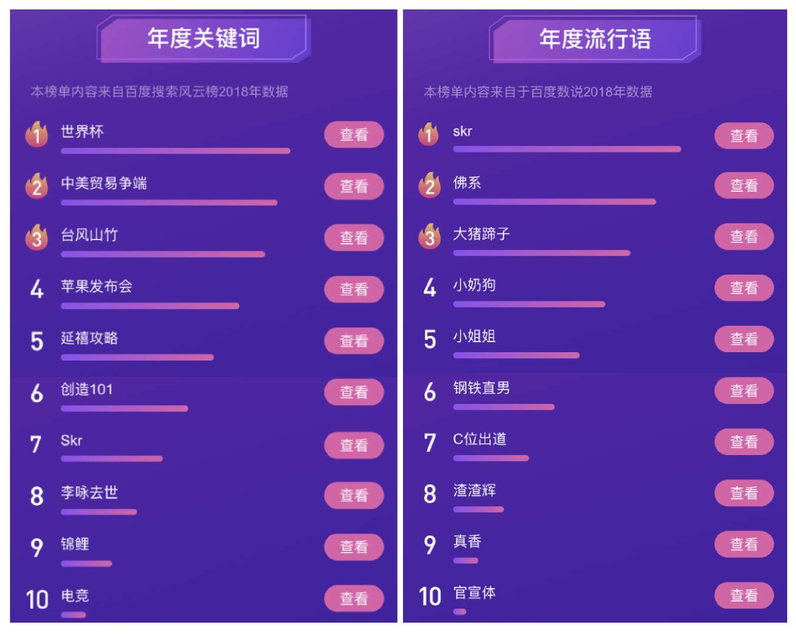The height and width of the screenshot is (635, 796).
Task: Click the popularity bar under 中美贸易争端
Action: (169, 203)
